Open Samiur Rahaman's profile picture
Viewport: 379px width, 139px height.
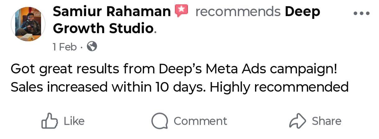point(28,24)
